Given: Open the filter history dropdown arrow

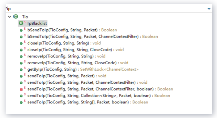Looking at the screenshot, I should [x=209, y=9].
